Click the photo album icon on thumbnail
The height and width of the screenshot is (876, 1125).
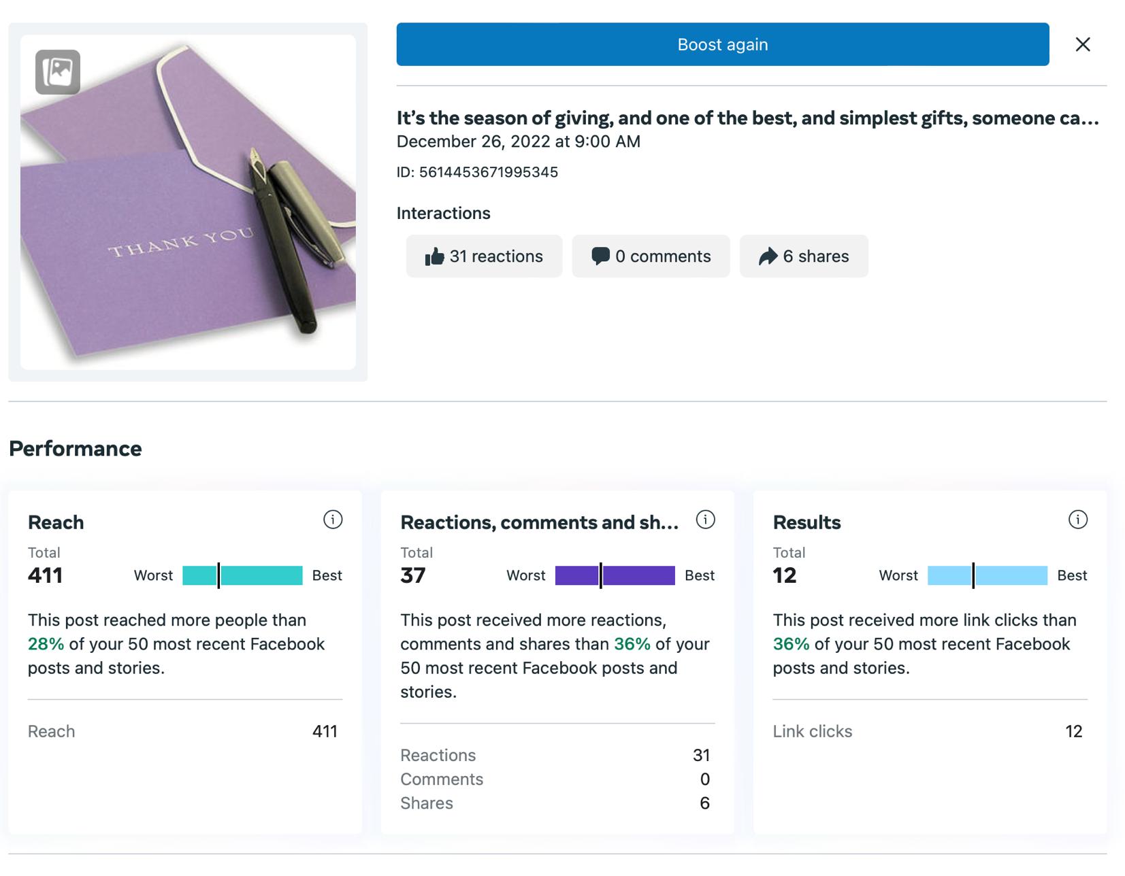tap(58, 71)
